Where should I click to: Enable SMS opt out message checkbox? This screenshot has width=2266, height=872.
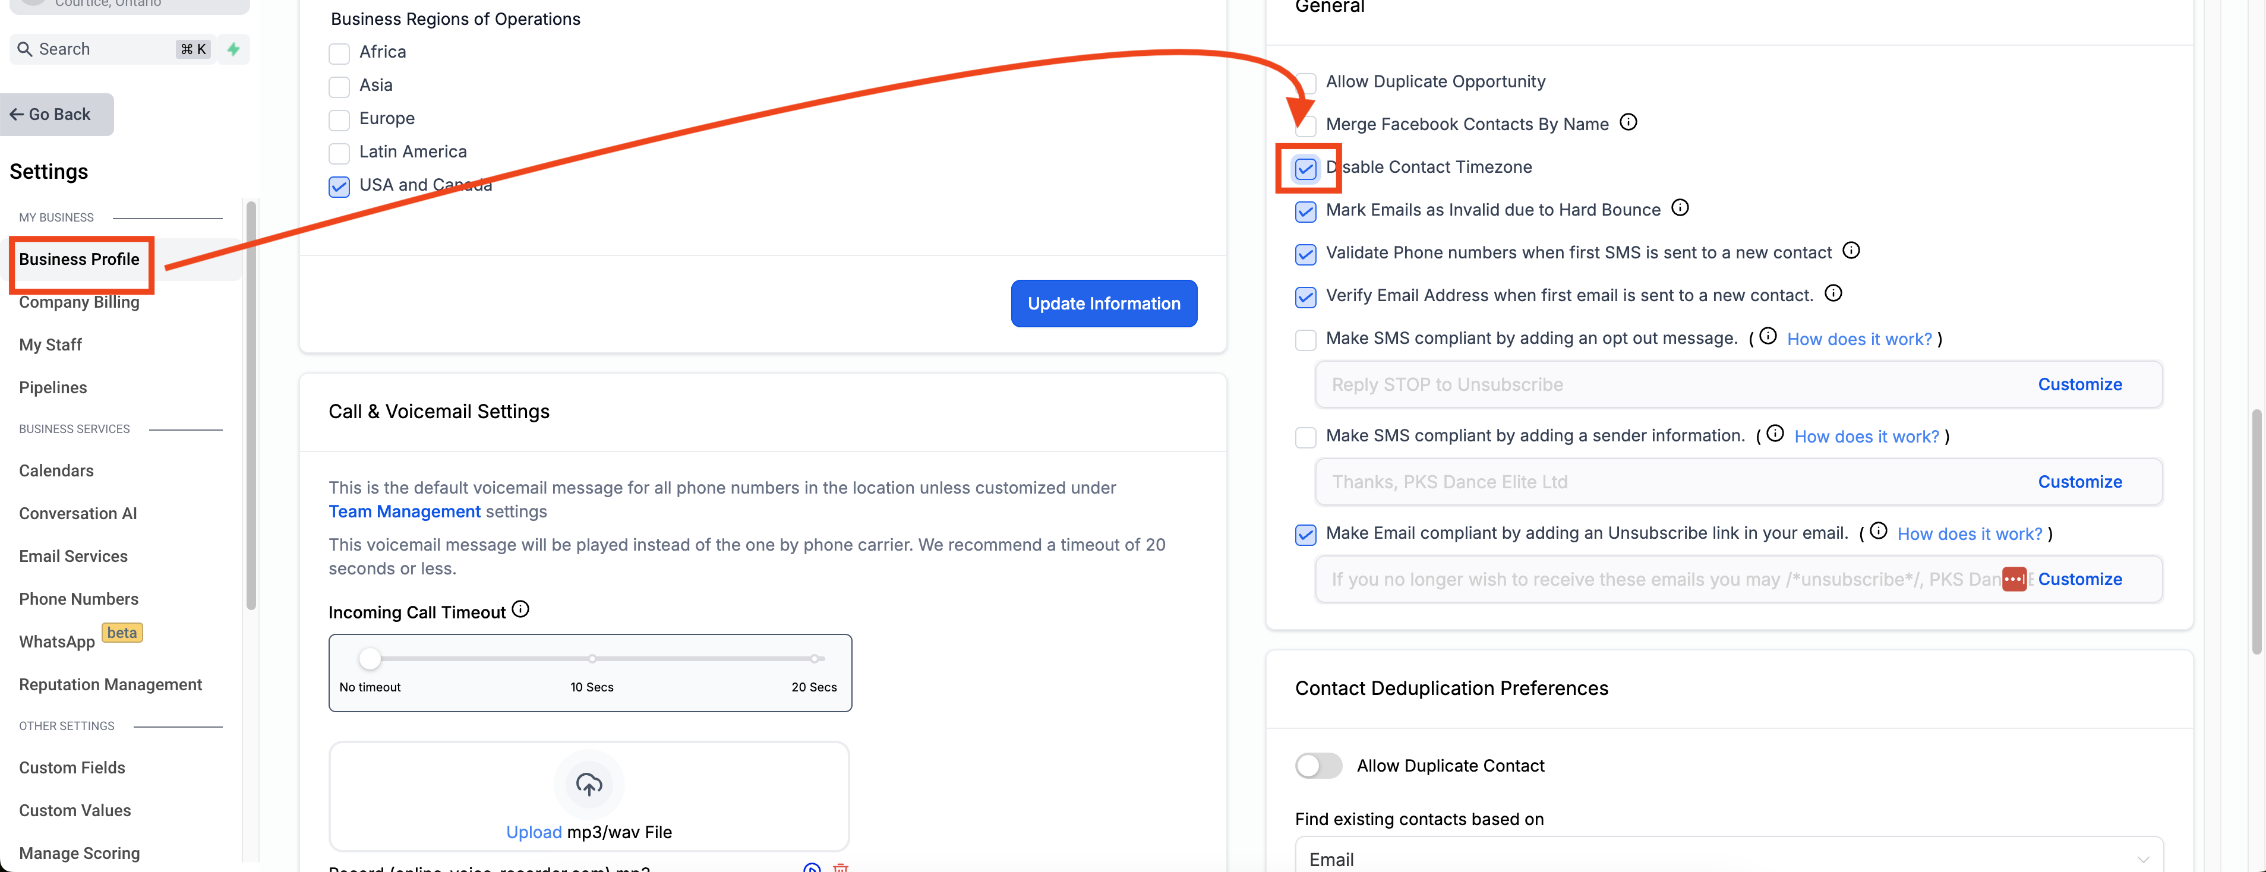[1305, 340]
